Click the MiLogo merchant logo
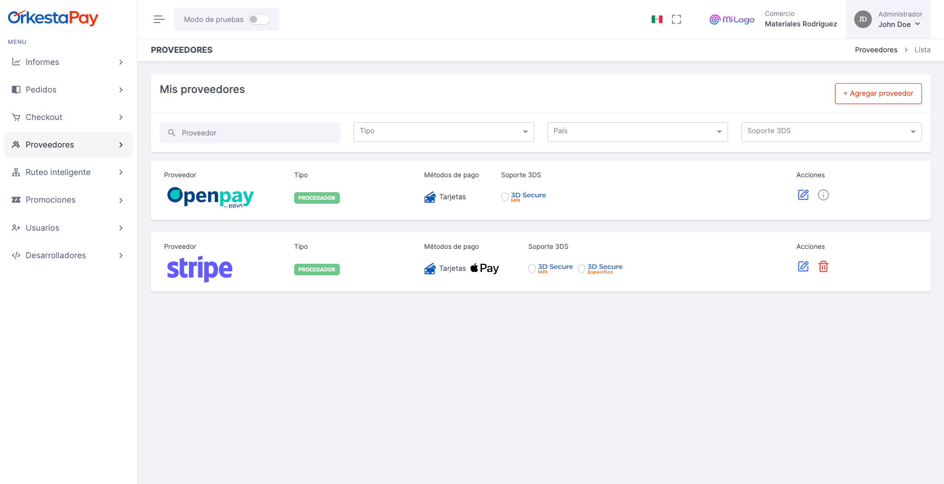The width and height of the screenshot is (944, 484). click(x=732, y=19)
